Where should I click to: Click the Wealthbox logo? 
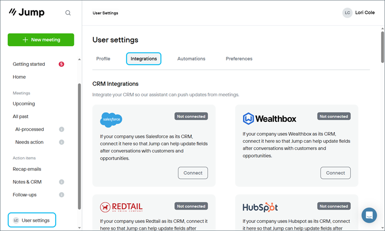269,119
